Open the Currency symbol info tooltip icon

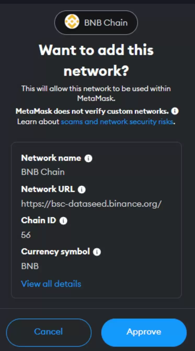(97, 252)
